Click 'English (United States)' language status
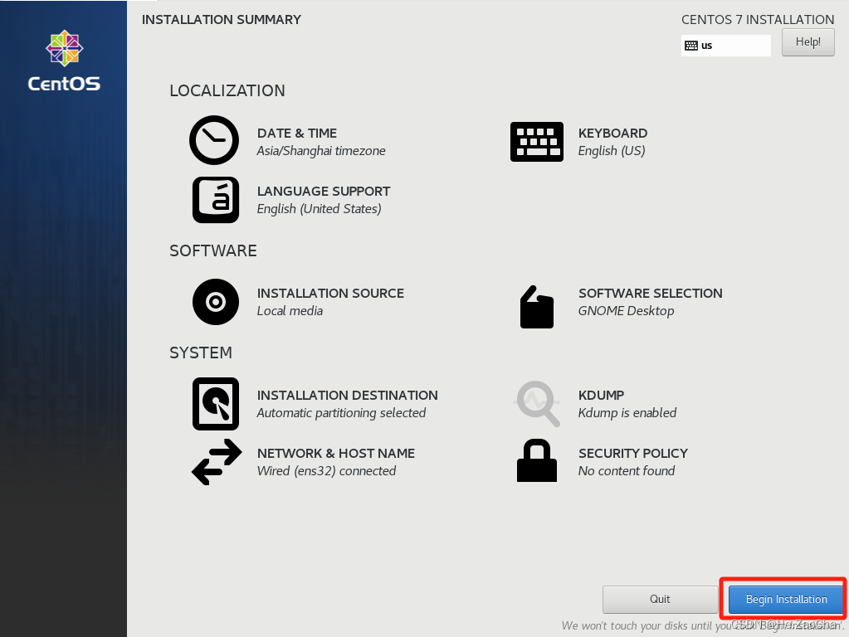 (x=319, y=209)
